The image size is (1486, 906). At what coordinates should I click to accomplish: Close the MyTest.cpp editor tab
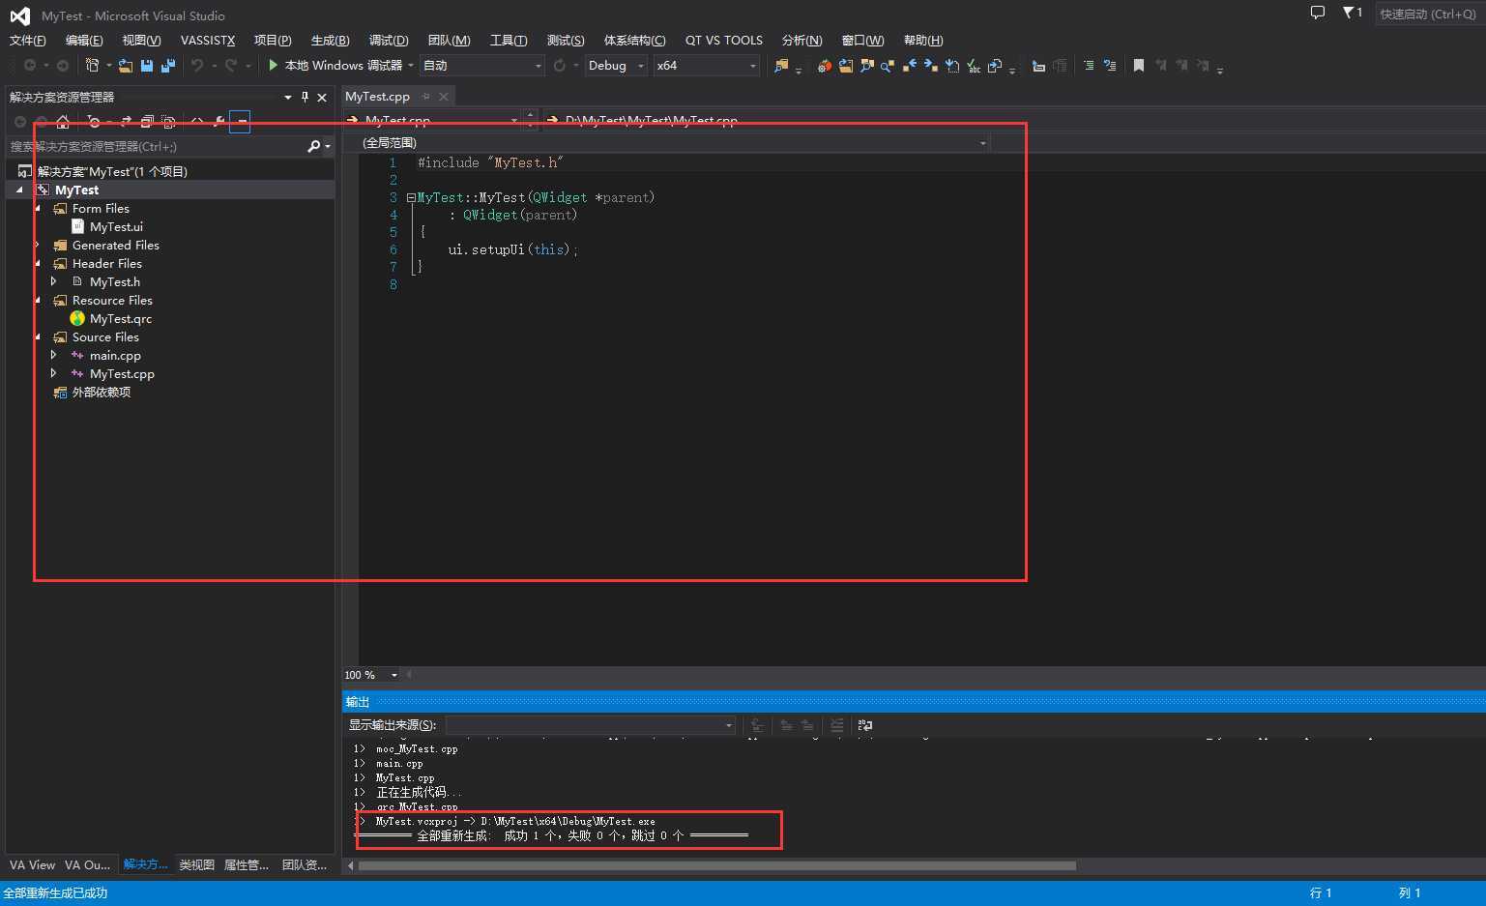point(444,97)
